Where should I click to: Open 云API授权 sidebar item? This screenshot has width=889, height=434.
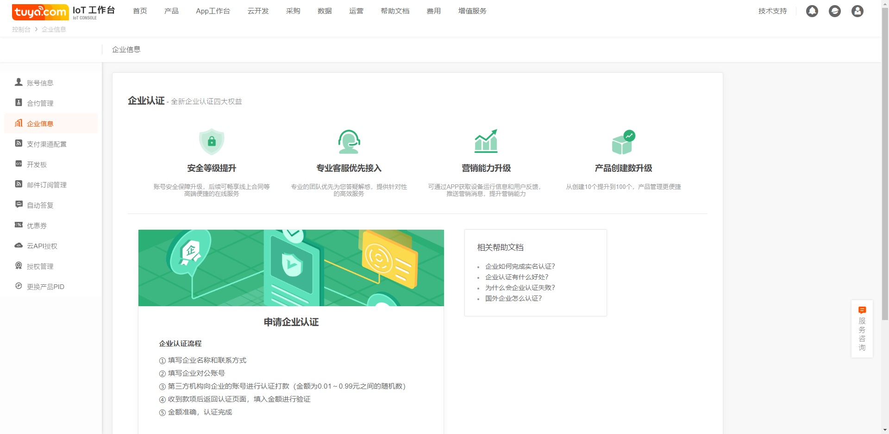tap(42, 246)
